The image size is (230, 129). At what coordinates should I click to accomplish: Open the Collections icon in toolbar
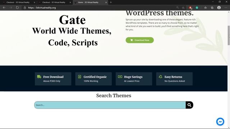pos(212,8)
